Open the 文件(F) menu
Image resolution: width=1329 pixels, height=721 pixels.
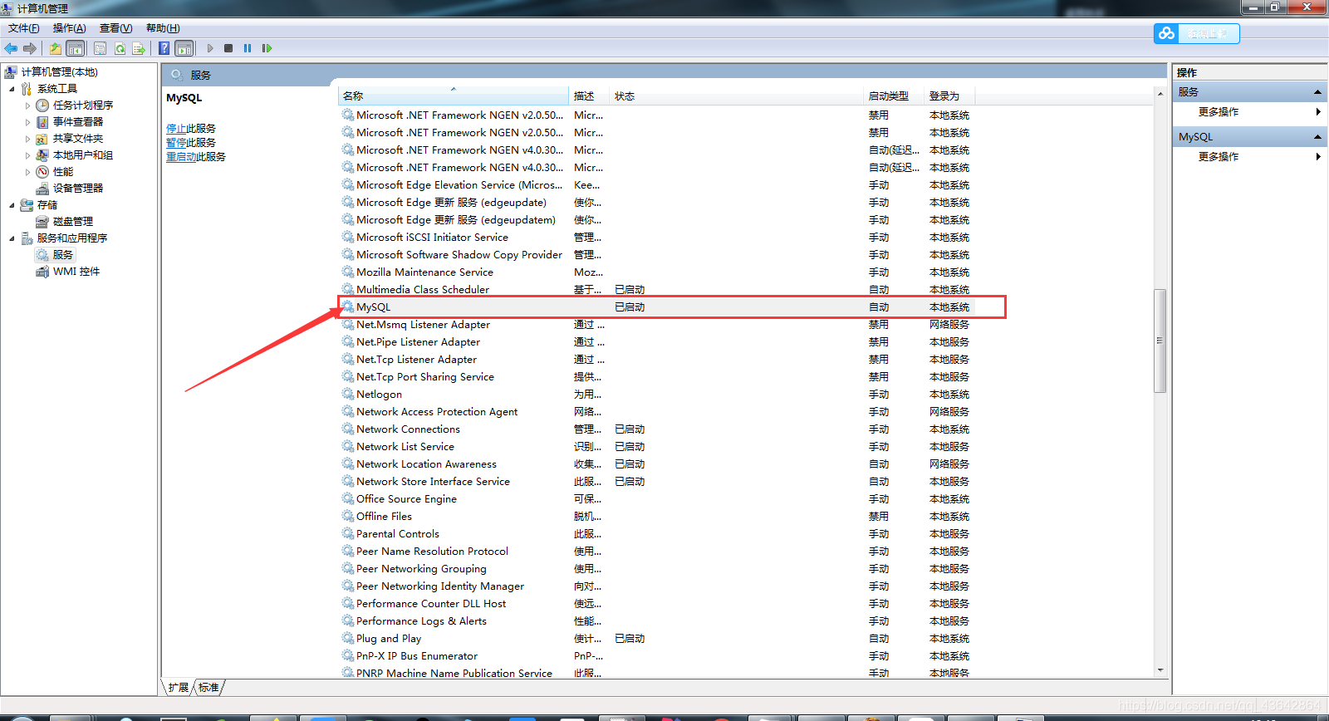tap(24, 28)
